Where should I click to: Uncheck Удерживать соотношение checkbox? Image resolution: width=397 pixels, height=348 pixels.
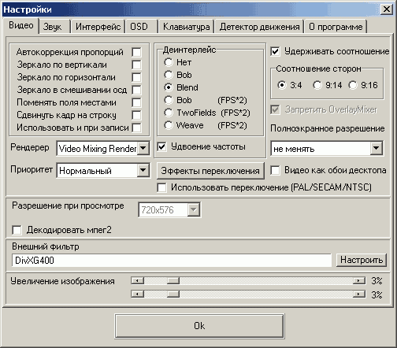(275, 51)
